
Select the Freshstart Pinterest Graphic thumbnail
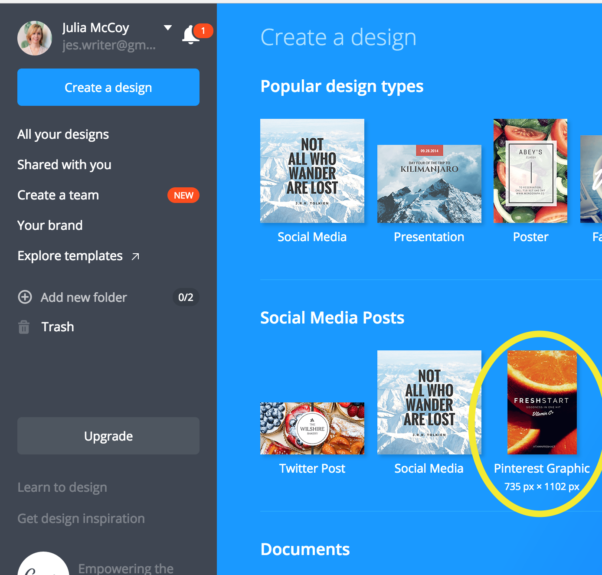pos(542,402)
